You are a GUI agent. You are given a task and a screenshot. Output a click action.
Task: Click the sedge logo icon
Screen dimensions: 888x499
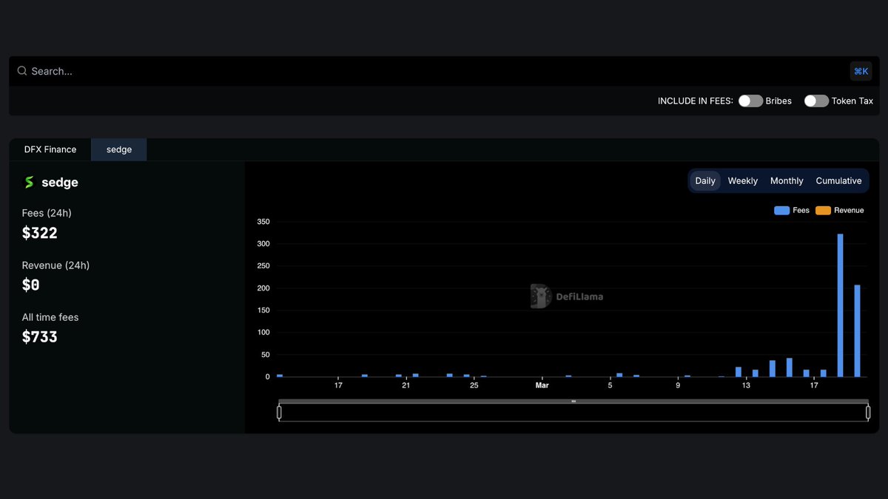[x=29, y=182]
